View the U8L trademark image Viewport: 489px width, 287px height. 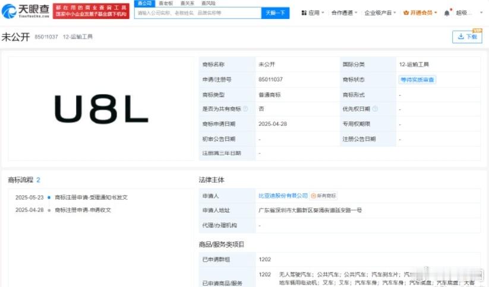click(x=101, y=109)
